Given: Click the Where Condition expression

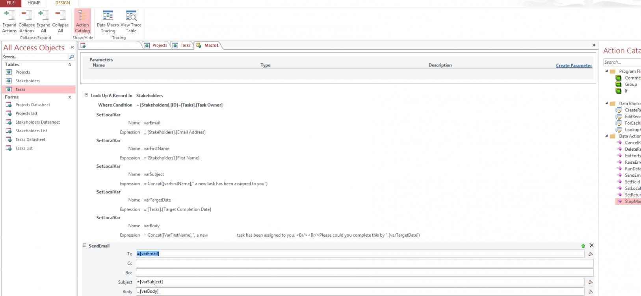Looking at the screenshot, I should [x=179, y=105].
